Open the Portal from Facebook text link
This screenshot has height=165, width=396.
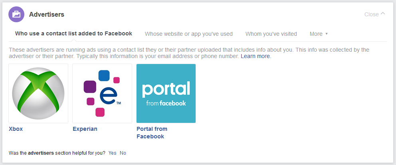(x=152, y=133)
